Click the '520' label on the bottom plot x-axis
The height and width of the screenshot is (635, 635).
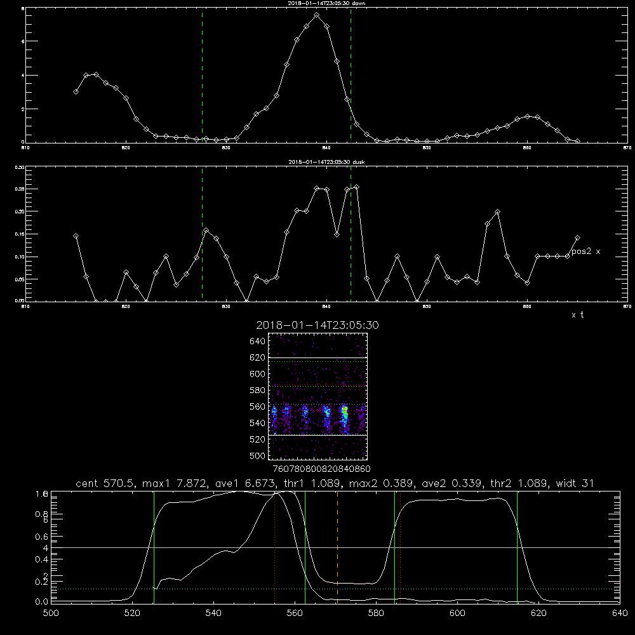coord(132,613)
